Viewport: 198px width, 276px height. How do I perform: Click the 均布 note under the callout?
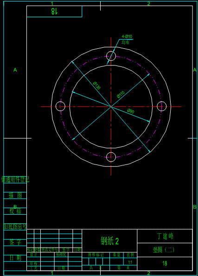126,42
